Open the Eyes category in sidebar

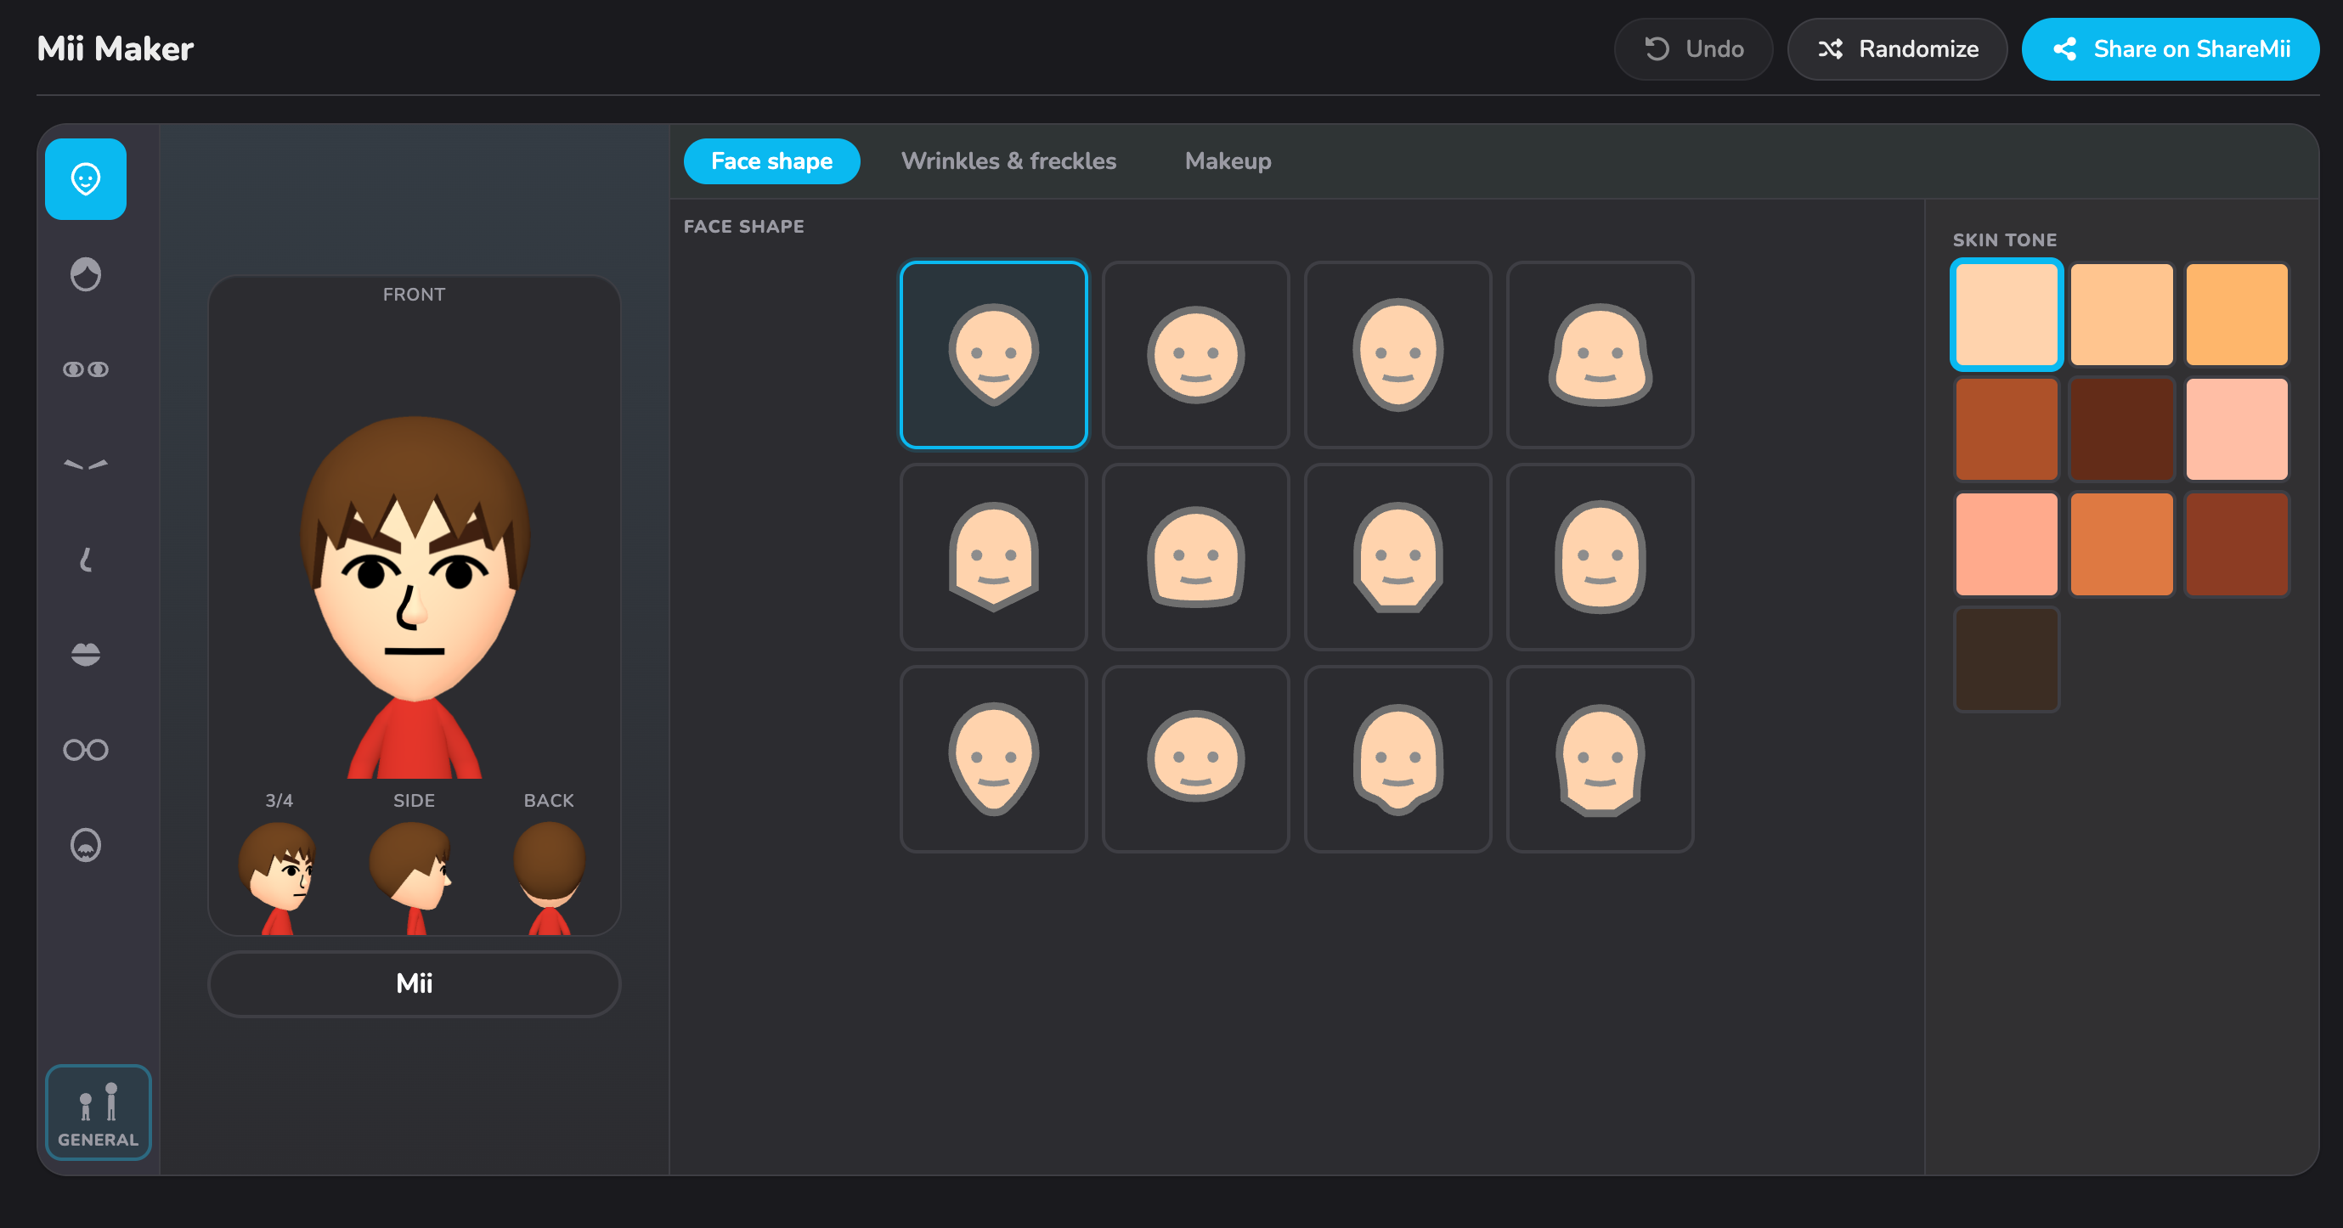(x=86, y=369)
